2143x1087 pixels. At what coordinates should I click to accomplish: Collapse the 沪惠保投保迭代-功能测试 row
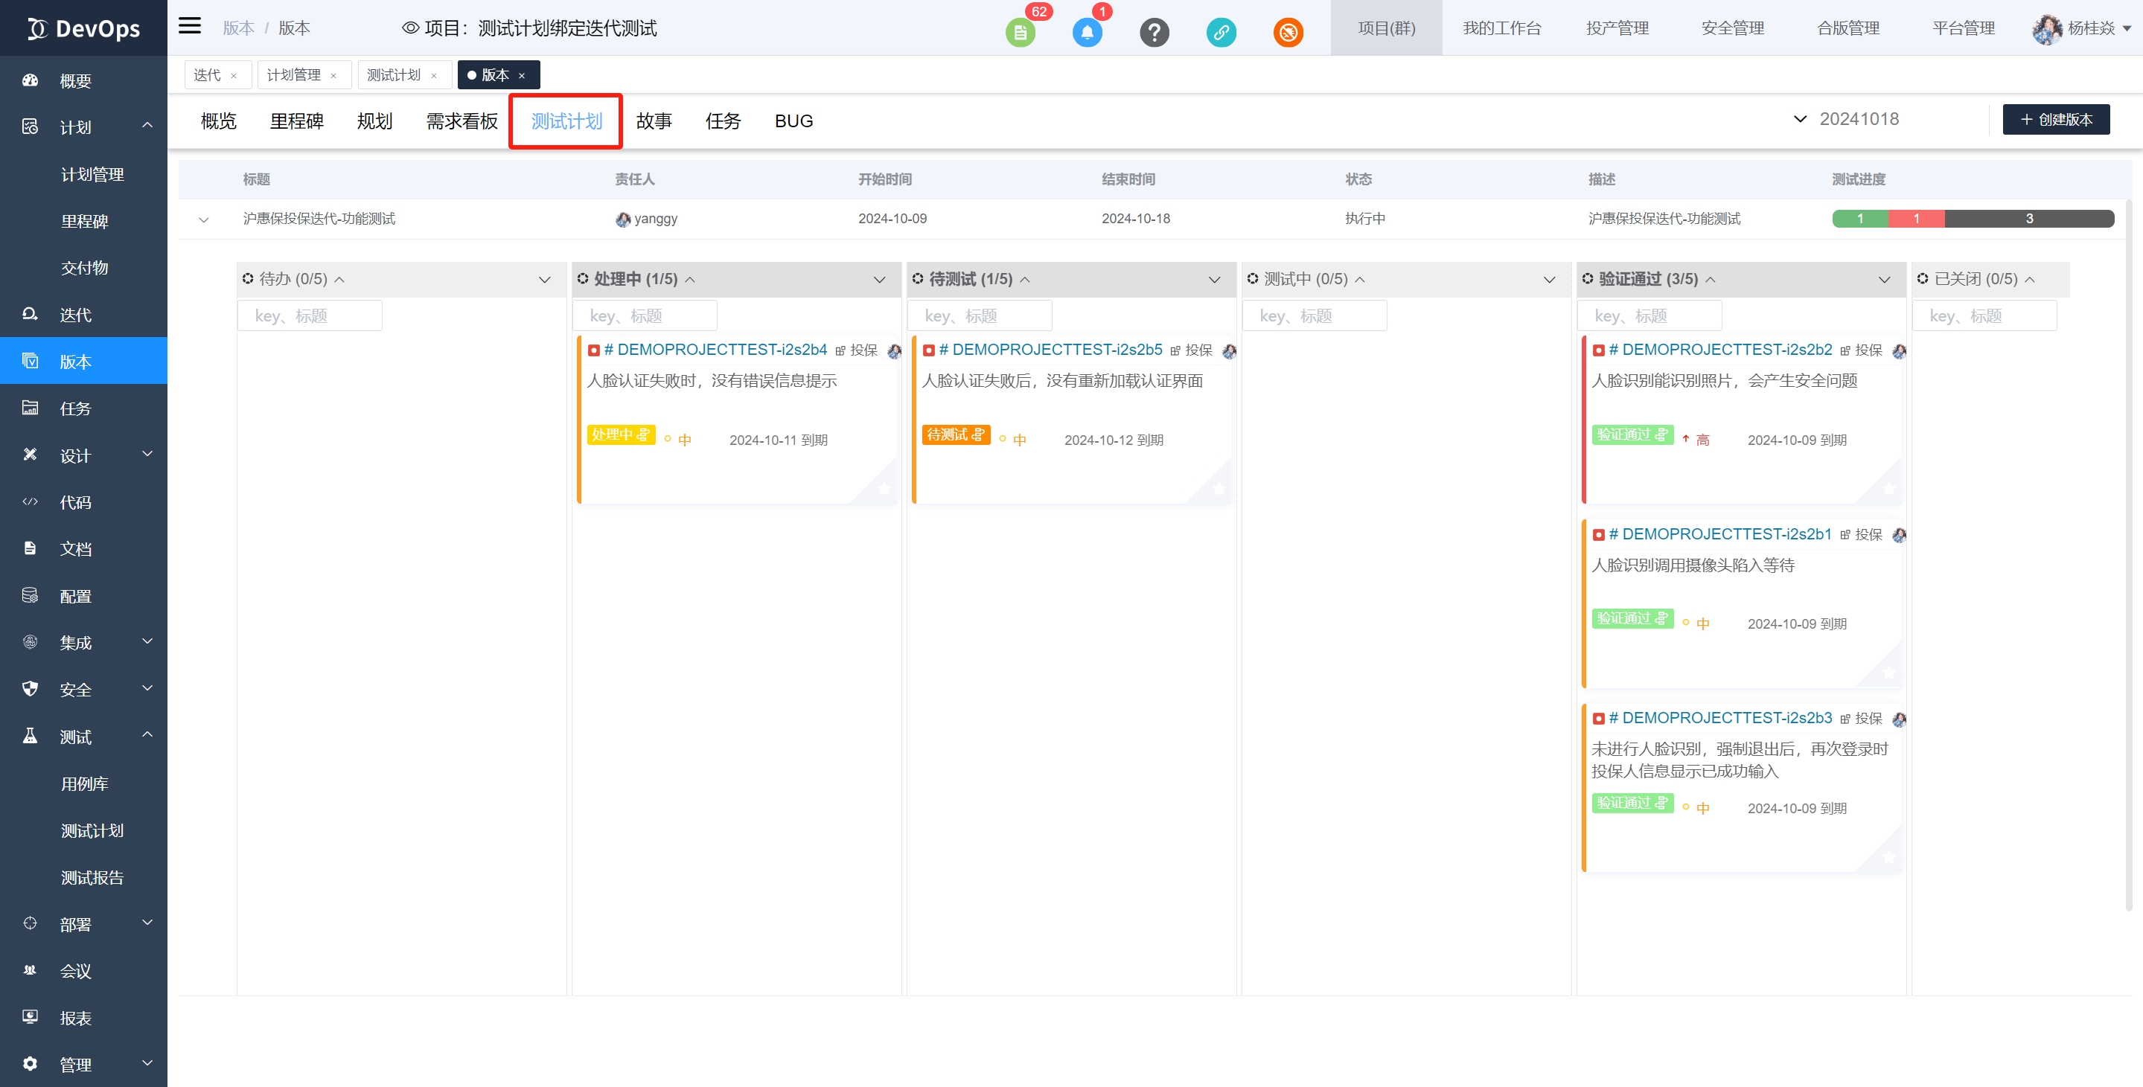coord(204,219)
